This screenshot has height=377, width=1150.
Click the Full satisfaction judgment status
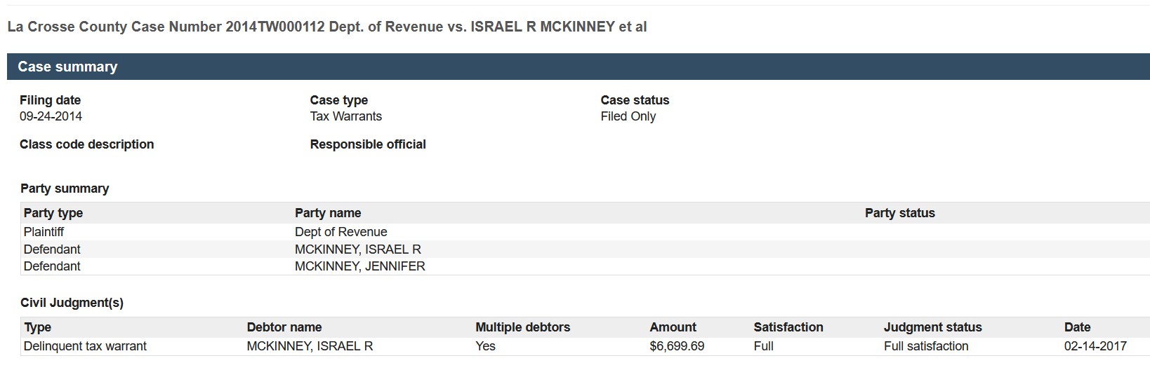coord(926,346)
